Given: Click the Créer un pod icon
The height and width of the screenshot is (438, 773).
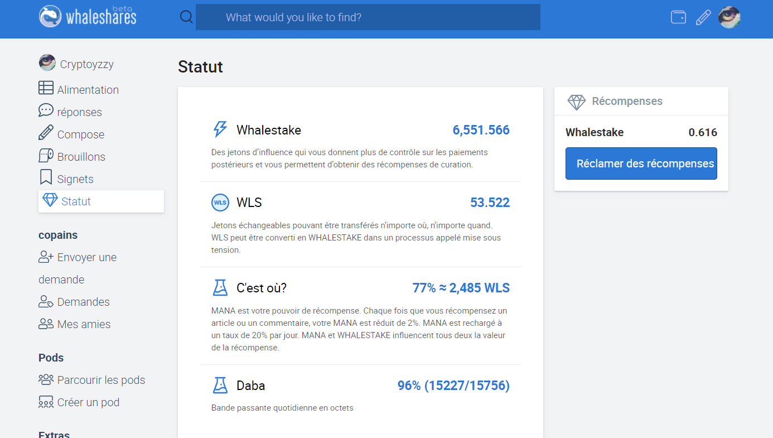Looking at the screenshot, I should (46, 402).
